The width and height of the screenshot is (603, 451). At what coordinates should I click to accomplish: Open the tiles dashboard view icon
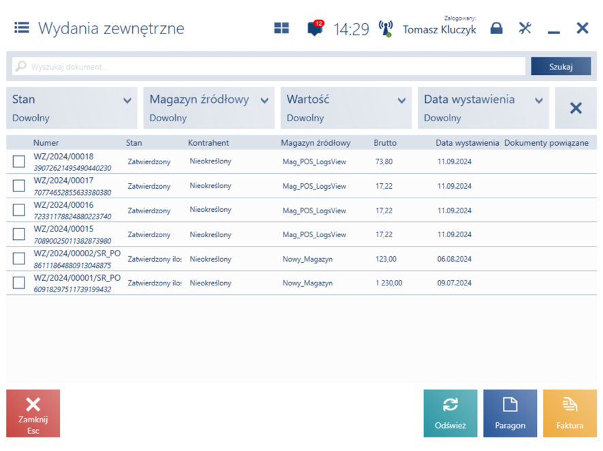[281, 28]
